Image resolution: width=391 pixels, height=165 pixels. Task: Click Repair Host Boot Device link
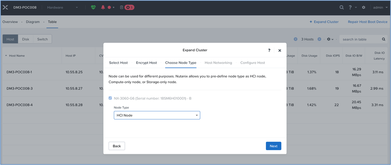[x=368, y=22]
